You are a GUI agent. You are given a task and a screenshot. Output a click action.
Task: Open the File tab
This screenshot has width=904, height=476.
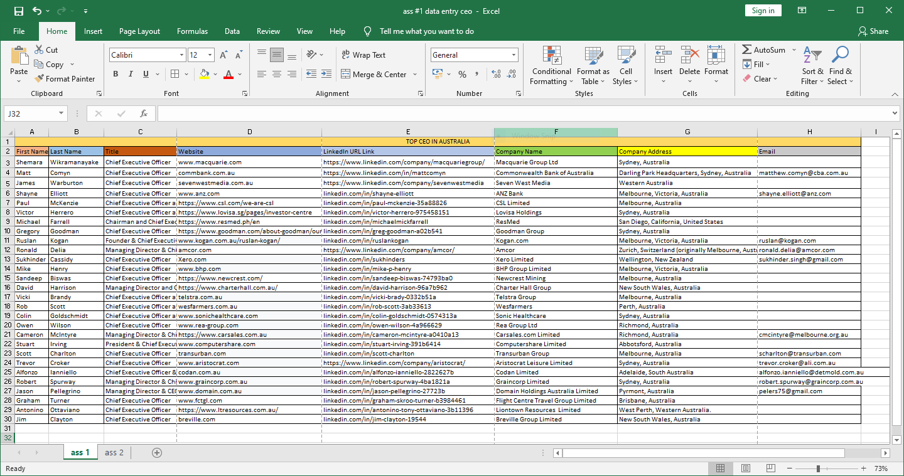click(19, 31)
